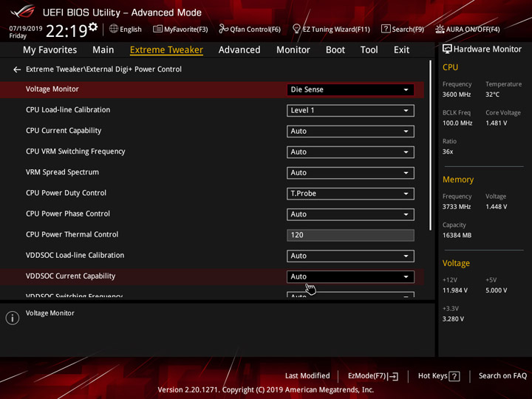Switch to My Favorites tab

pyautogui.click(x=50, y=50)
